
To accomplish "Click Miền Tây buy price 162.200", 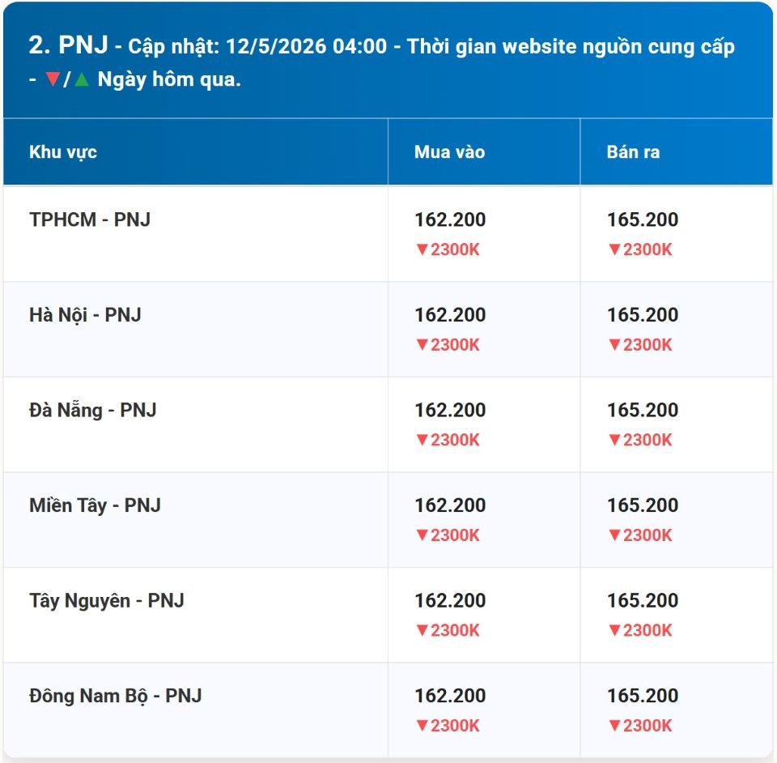I will (450, 505).
